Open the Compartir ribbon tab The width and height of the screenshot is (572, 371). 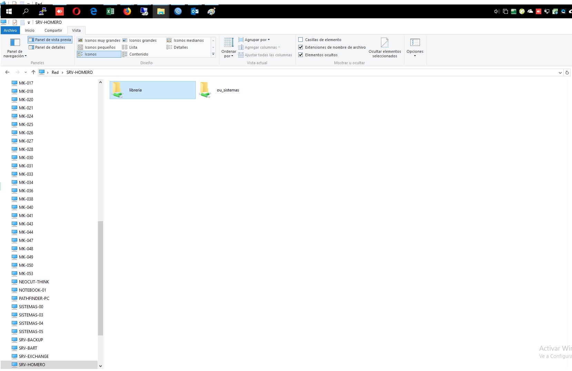53,30
